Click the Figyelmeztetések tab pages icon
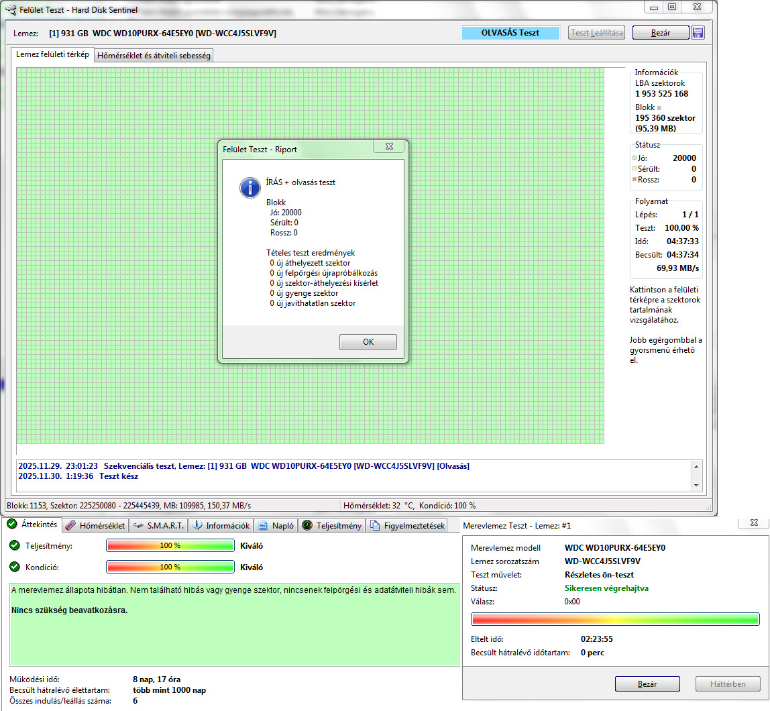Viewport: 770px width, 711px height. pyautogui.click(x=375, y=525)
